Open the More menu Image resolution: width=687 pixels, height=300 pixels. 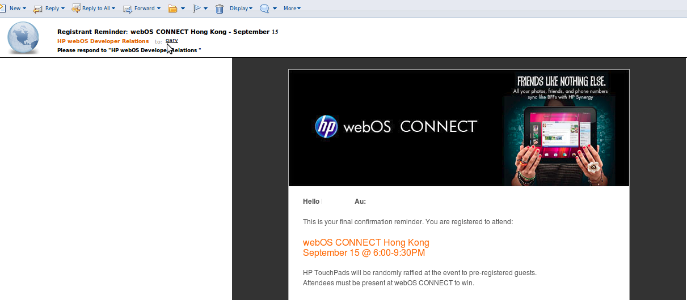point(292,8)
